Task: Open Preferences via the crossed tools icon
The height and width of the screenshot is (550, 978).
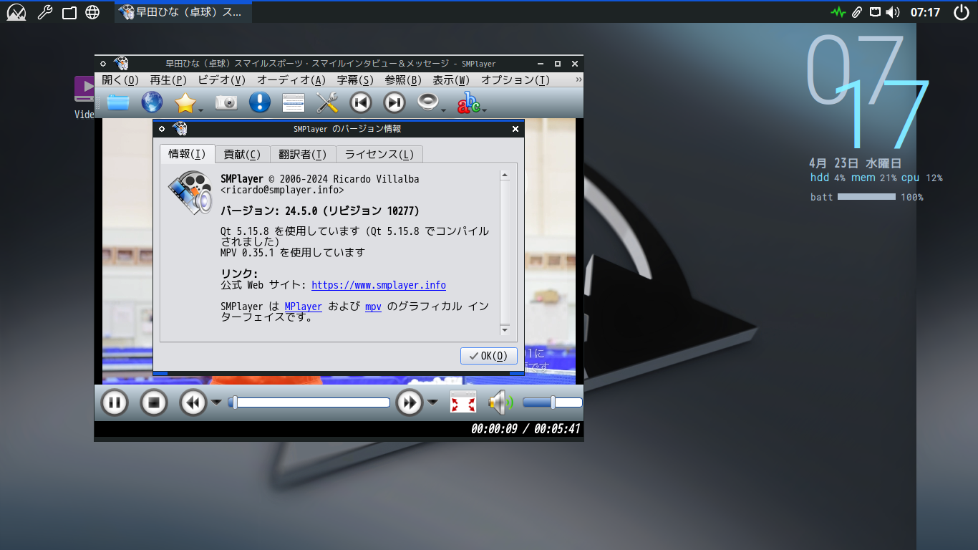Action: point(327,102)
